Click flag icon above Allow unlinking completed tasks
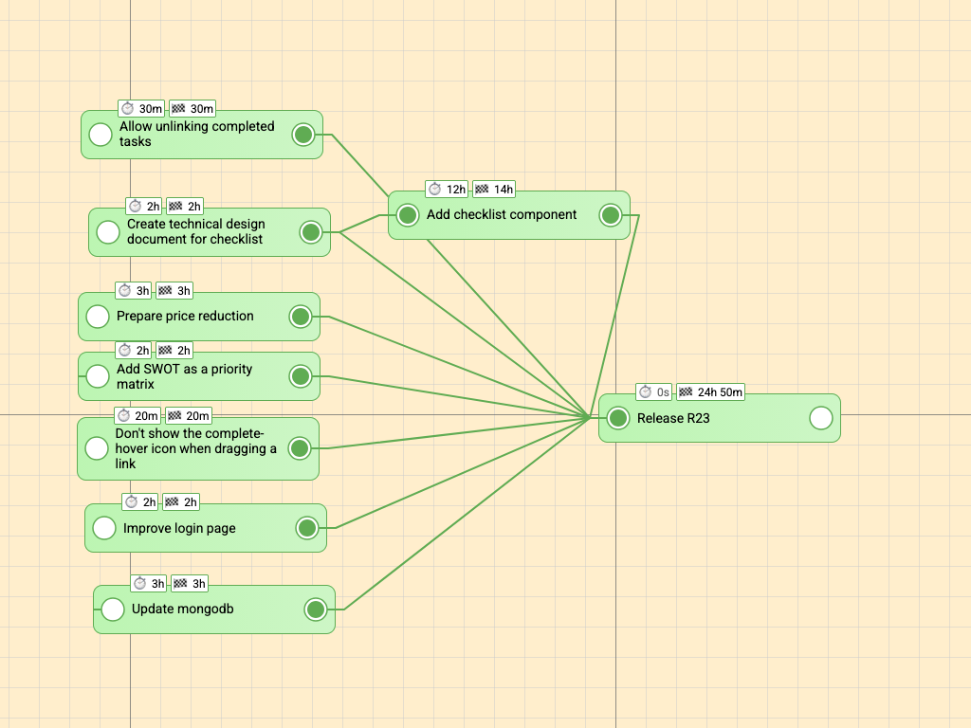The height and width of the screenshot is (728, 971). pyautogui.click(x=178, y=109)
